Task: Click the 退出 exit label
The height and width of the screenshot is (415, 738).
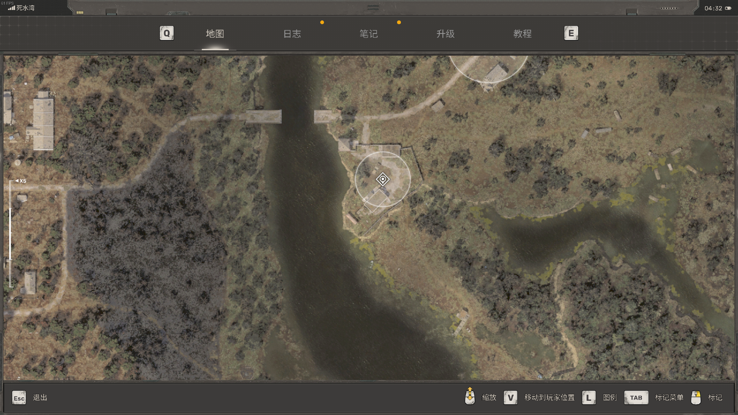Action: [x=40, y=397]
